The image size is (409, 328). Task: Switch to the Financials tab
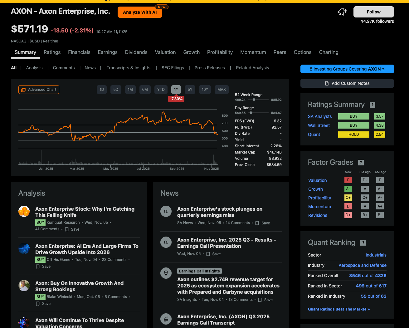tap(79, 52)
